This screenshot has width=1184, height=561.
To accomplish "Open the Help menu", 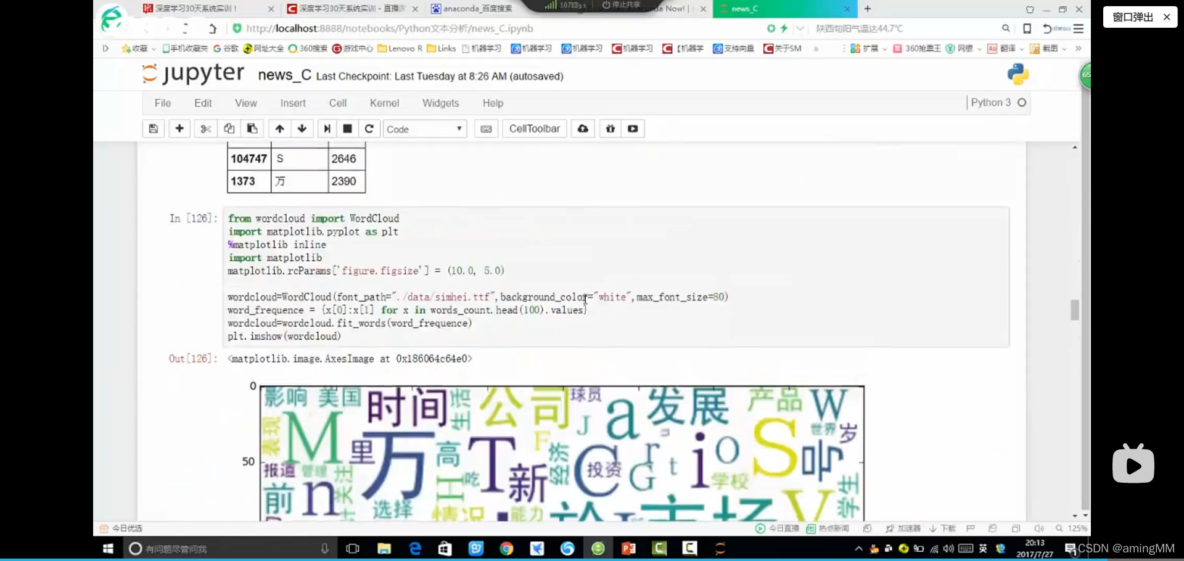I will (493, 103).
